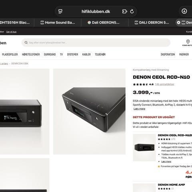Image resolution: width=192 pixels, height=192 pixels.
Task: Click the reload page icon
Action: point(132,11)
